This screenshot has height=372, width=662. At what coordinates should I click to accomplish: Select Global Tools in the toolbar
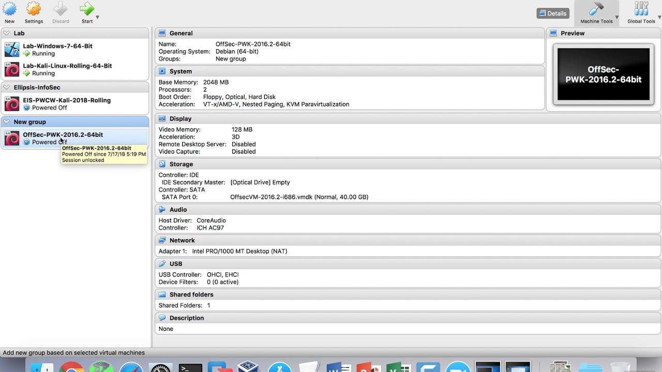click(641, 13)
